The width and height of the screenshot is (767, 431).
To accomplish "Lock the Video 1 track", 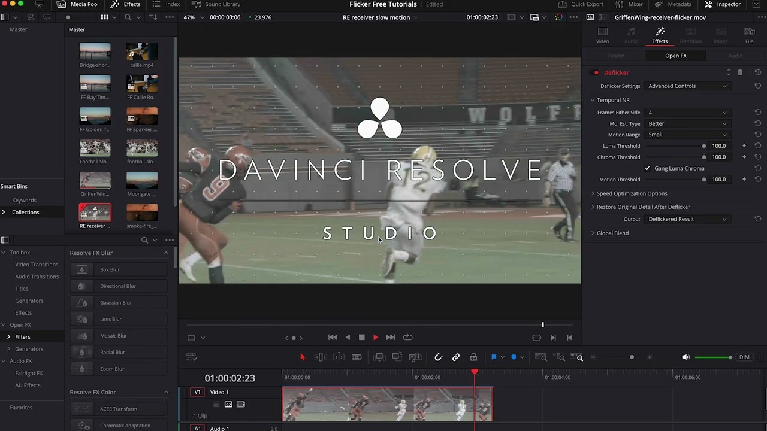I will pos(216,405).
